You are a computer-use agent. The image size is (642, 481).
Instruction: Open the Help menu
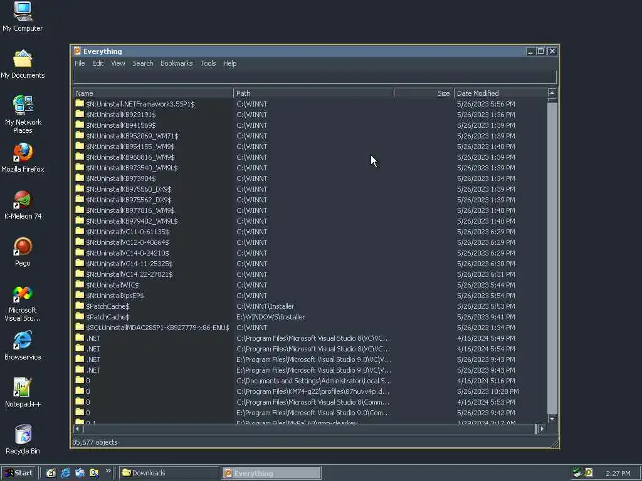pyautogui.click(x=229, y=63)
